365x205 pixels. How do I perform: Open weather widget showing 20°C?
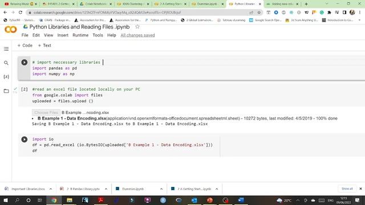(284, 200)
